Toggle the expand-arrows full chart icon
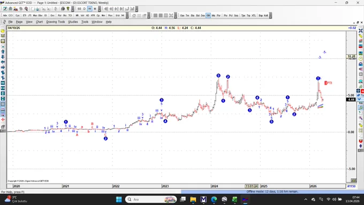This screenshot has width=364, height=205. pos(171,16)
